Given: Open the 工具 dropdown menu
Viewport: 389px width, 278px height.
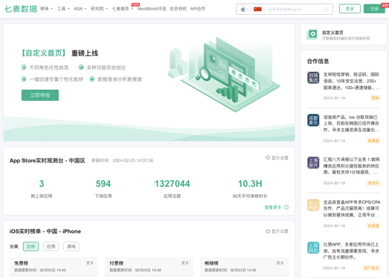Looking at the screenshot, I should [63, 9].
